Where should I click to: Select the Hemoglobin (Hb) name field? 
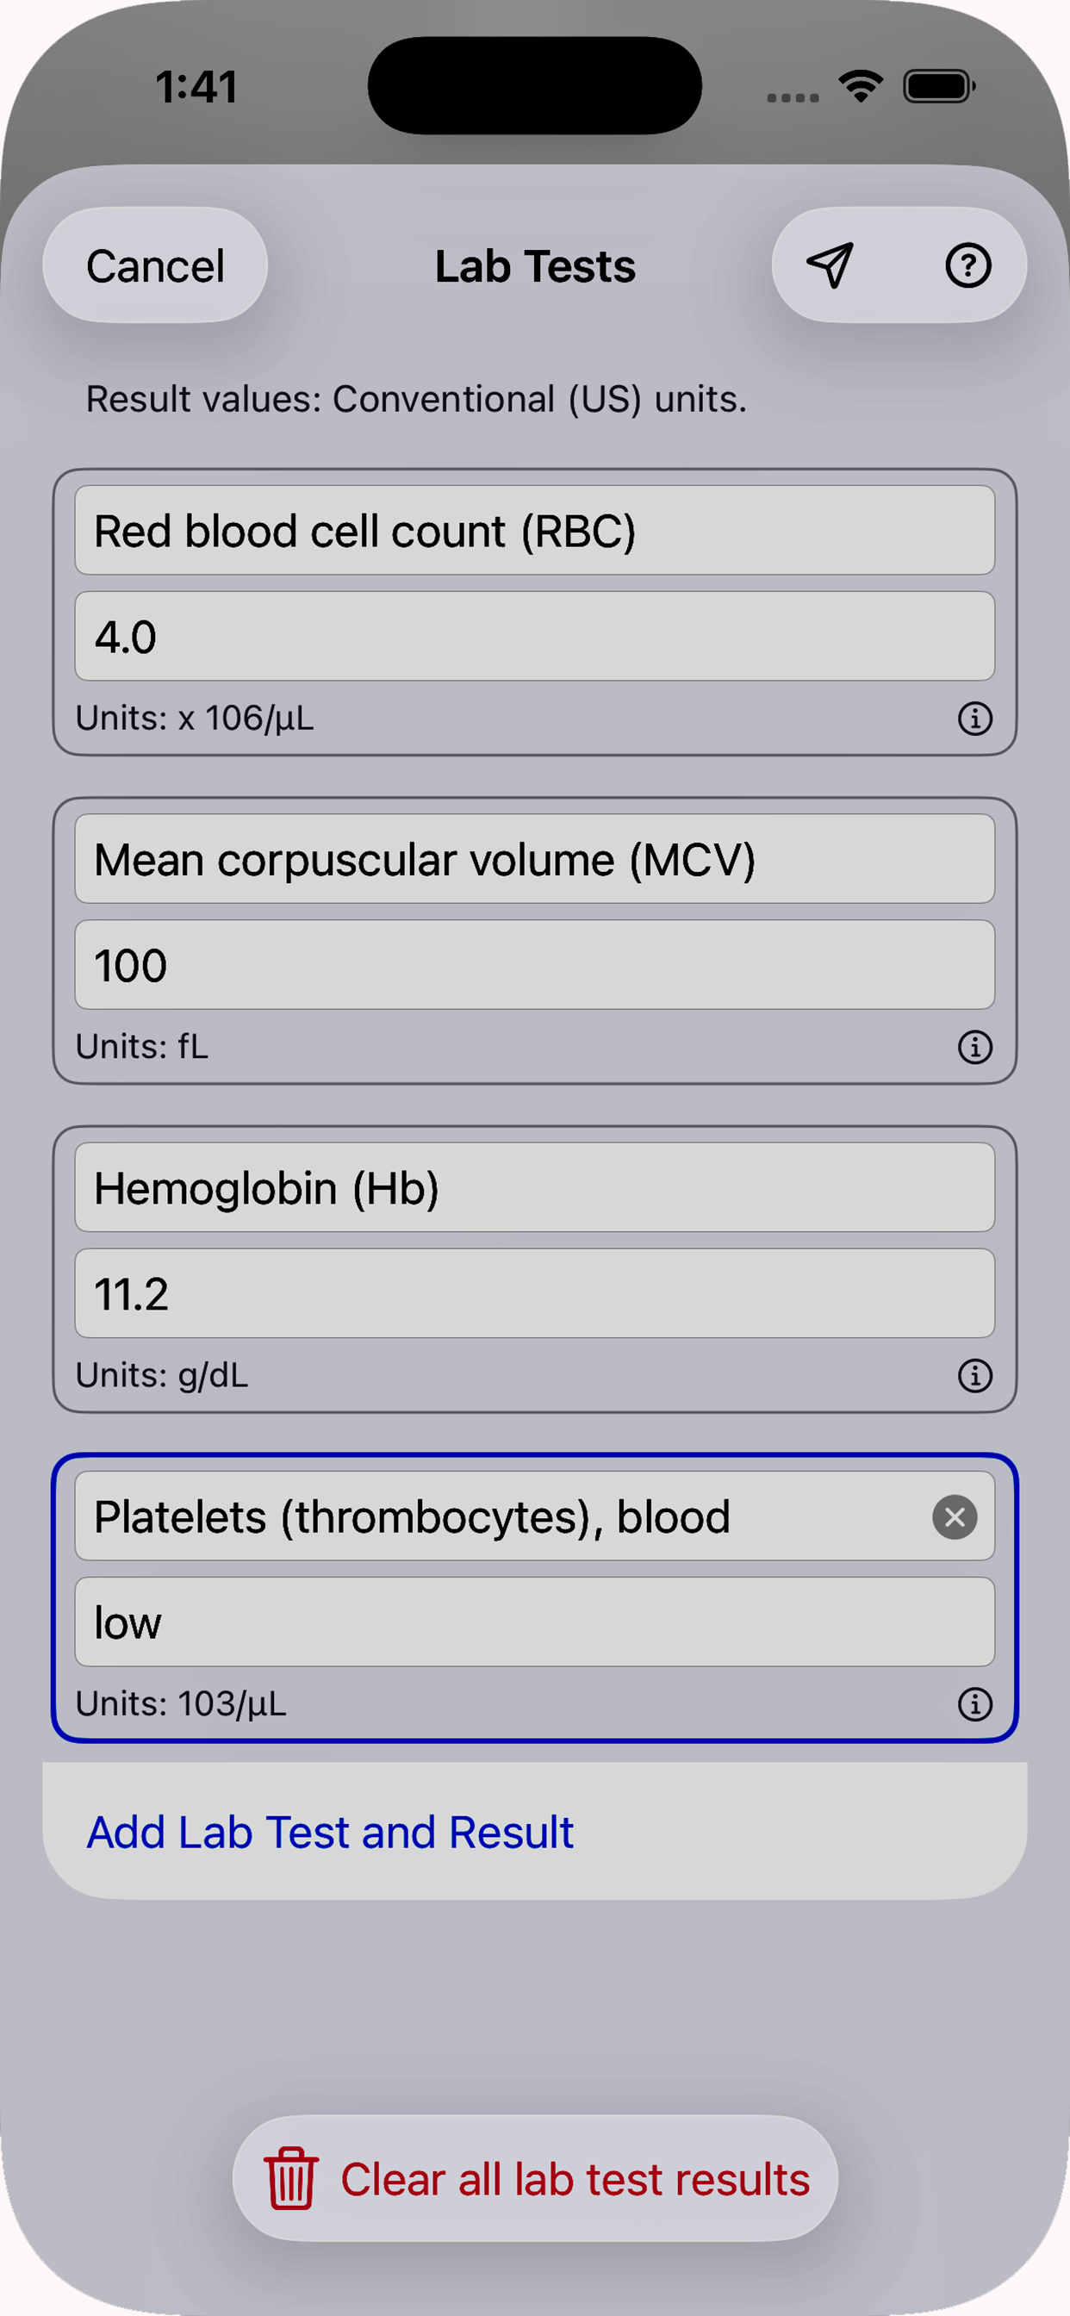tap(534, 1187)
